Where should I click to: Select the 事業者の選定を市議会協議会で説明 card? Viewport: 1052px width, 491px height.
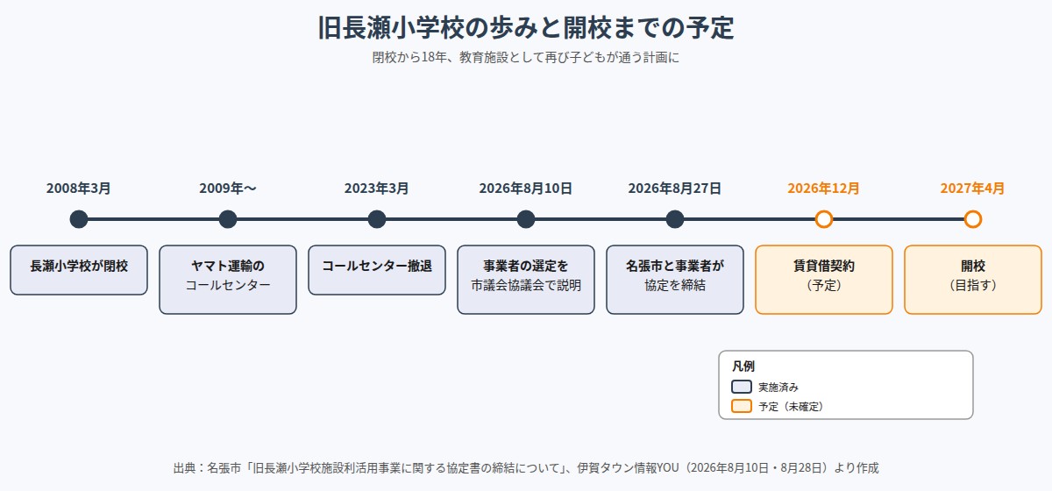[x=526, y=280]
